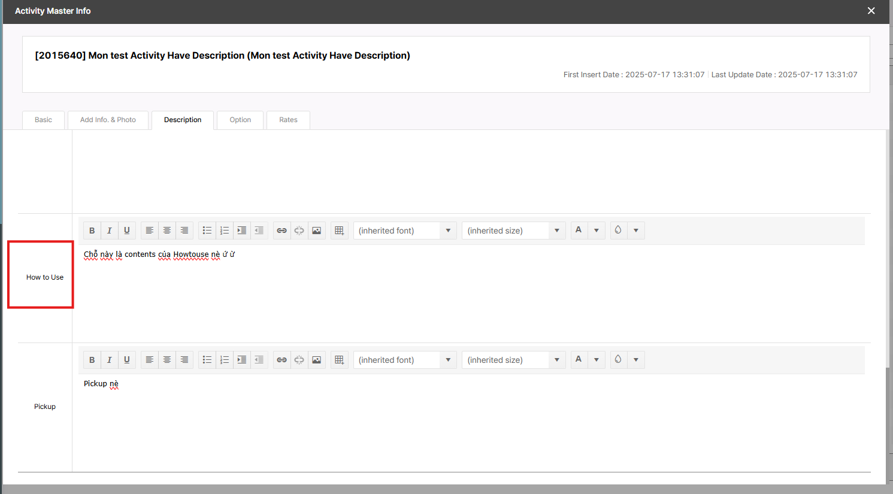Toggle bold in the How to Use editor
Viewport: 893px width, 494px height.
[92, 231]
